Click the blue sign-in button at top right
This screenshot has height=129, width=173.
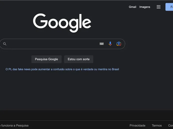pyautogui.click(x=169, y=7)
